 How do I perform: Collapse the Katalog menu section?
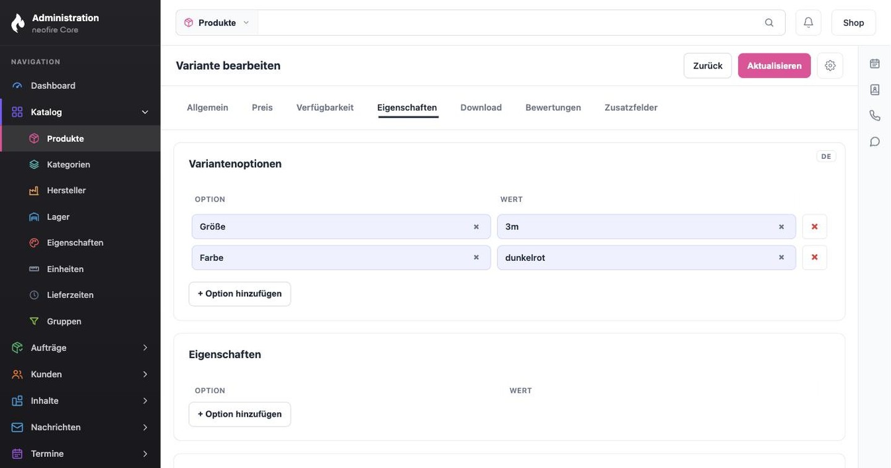click(80, 112)
